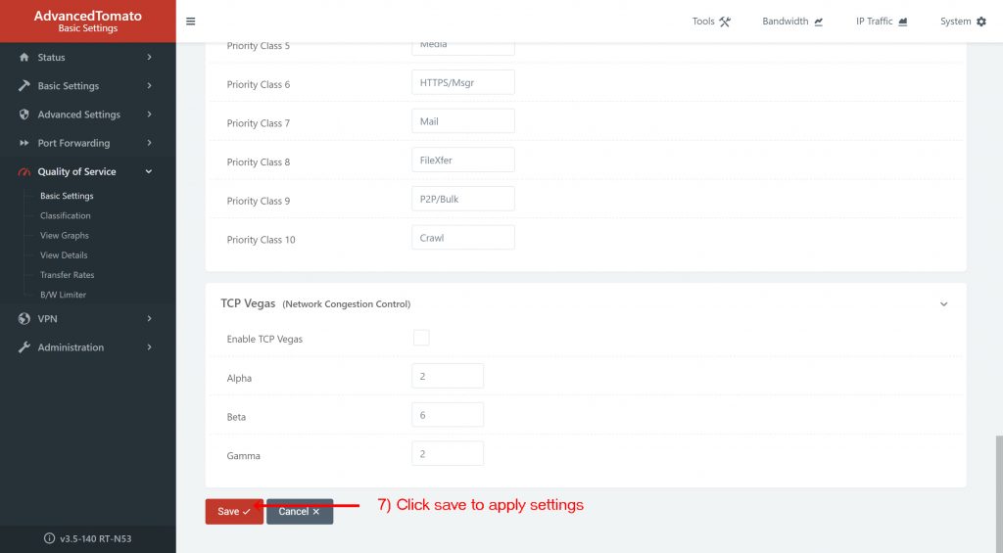The image size is (1003, 553).
Task: Open Classification under Quality of Service
Action: click(x=66, y=215)
